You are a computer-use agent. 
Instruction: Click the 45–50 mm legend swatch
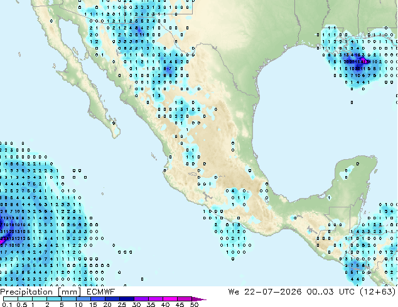185,299
